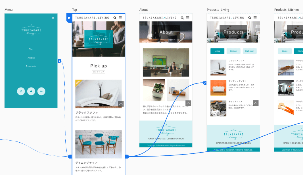Open the hamburger menu in Top artboard header
The height and width of the screenshot is (175, 303).
pos(120,18)
